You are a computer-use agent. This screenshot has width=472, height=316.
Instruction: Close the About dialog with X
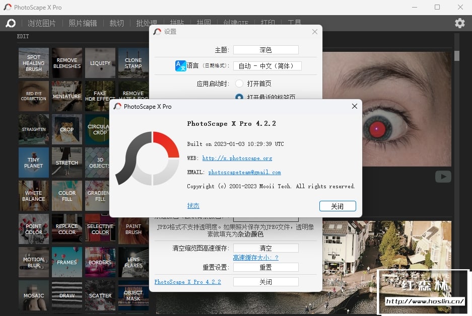pyautogui.click(x=355, y=106)
